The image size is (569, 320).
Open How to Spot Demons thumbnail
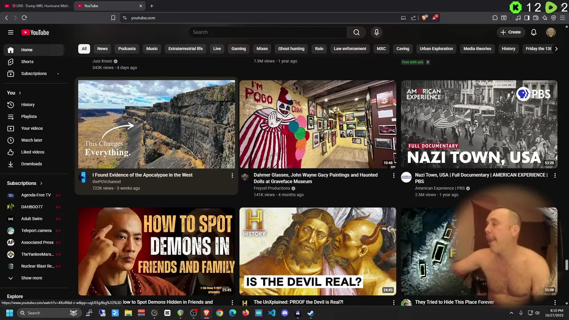156,251
